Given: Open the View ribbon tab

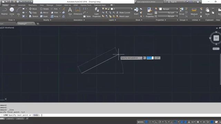Looking at the screenshot, I should pyautogui.click(x=41, y=5).
